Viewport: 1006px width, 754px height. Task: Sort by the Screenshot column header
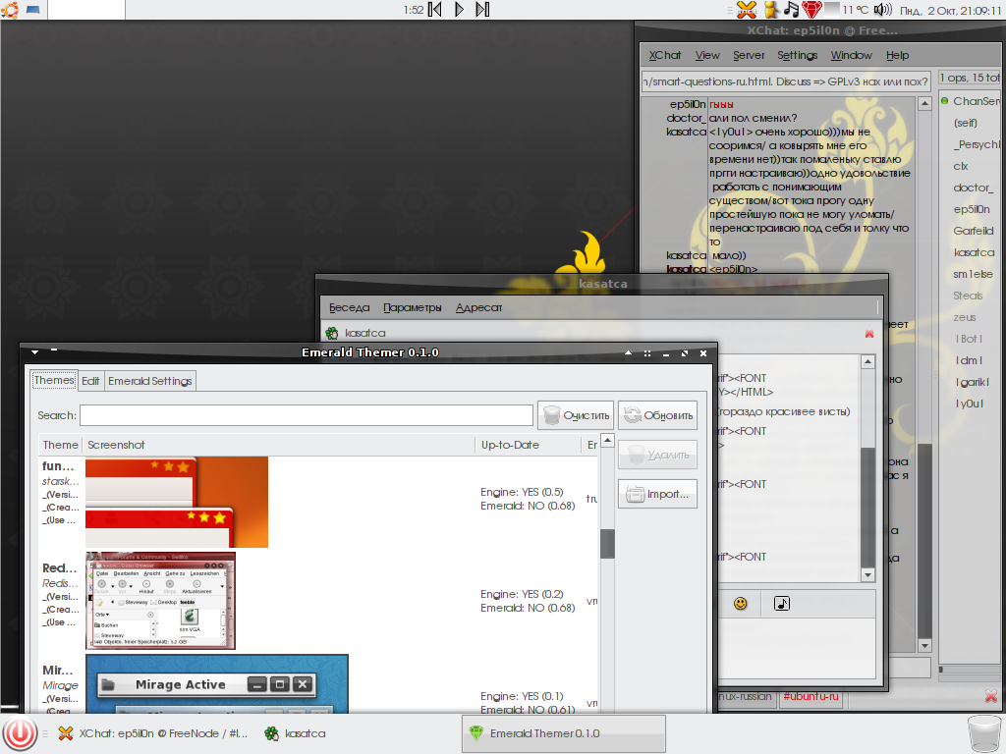pyautogui.click(x=279, y=445)
